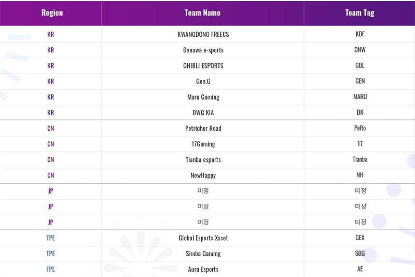Select the Global Esports Xsset entry
This screenshot has width=415, height=277.
(x=203, y=238)
